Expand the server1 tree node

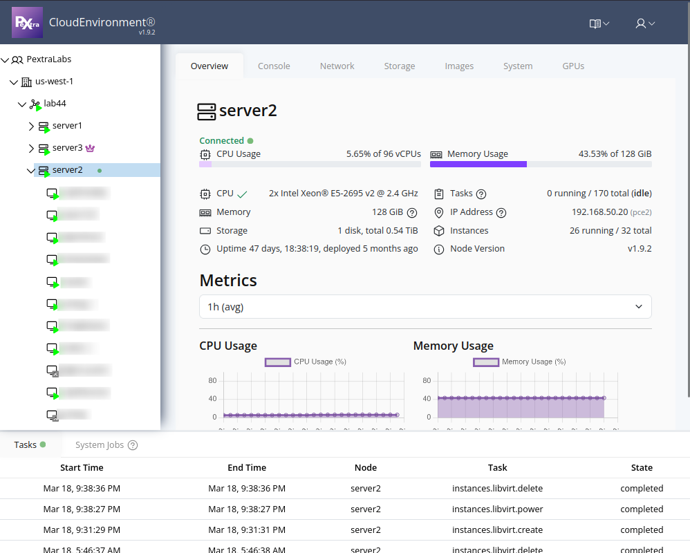pyautogui.click(x=31, y=126)
